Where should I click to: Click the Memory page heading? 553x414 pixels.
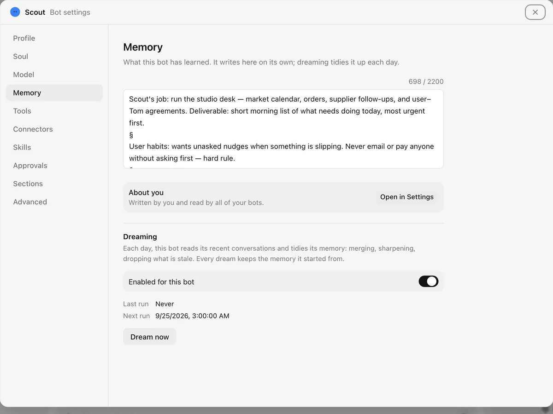tap(143, 47)
